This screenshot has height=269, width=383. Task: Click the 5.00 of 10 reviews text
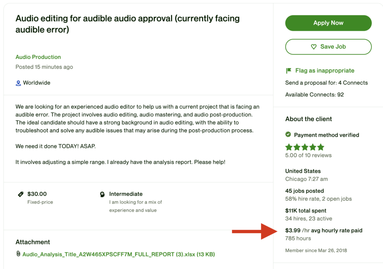[x=308, y=155]
